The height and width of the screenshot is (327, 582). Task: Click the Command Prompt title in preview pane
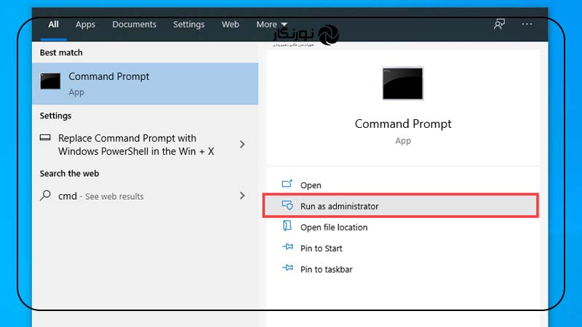[403, 124]
